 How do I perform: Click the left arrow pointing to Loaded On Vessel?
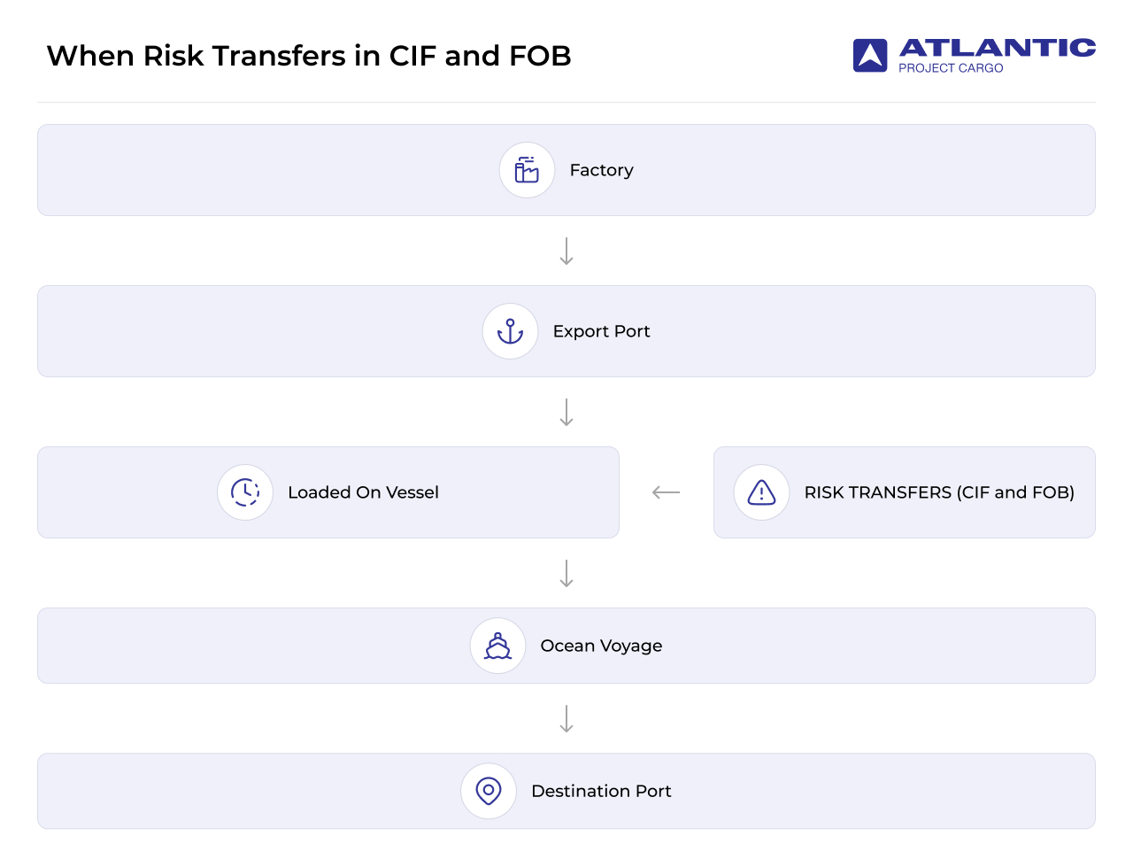666,492
